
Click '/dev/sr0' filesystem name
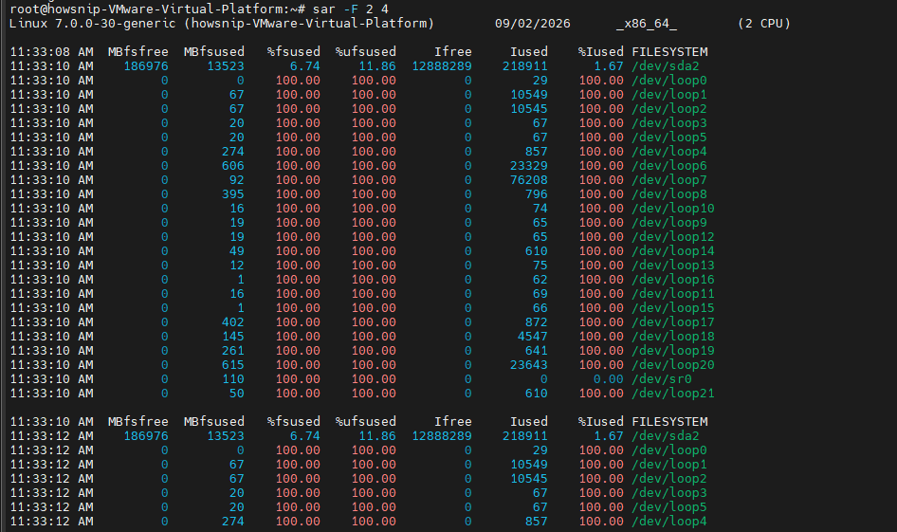pyautogui.click(x=662, y=379)
